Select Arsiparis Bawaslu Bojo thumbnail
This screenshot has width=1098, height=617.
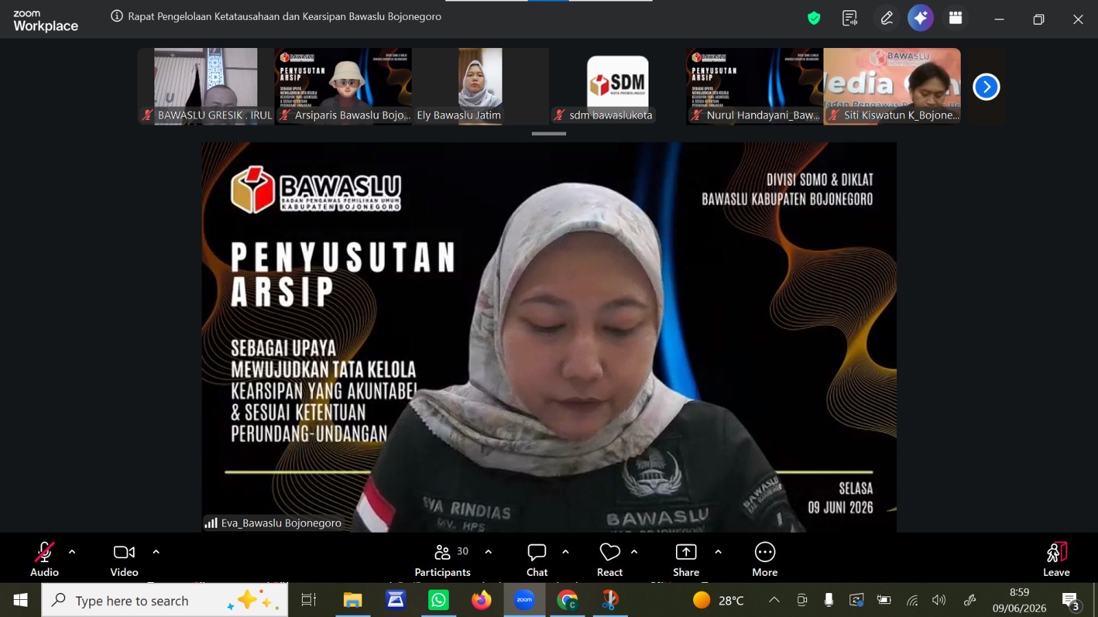(343, 86)
